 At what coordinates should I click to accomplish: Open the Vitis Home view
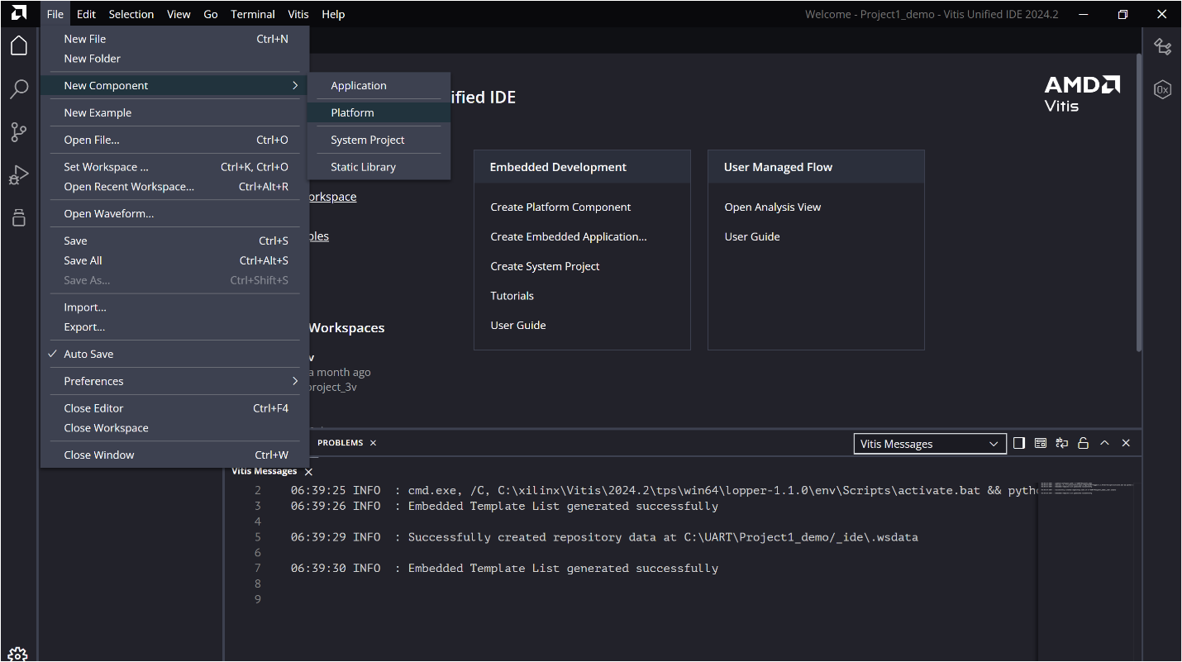coord(18,45)
